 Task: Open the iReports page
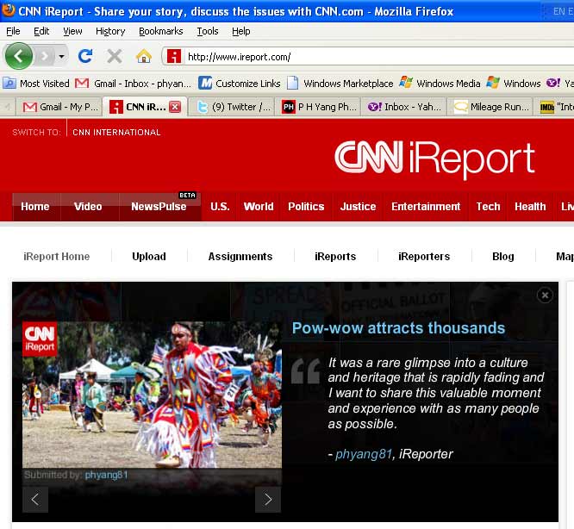[x=335, y=256]
